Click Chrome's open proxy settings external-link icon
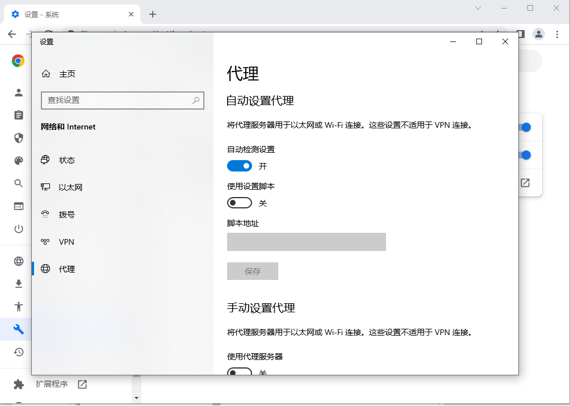570x406 pixels. [525, 183]
